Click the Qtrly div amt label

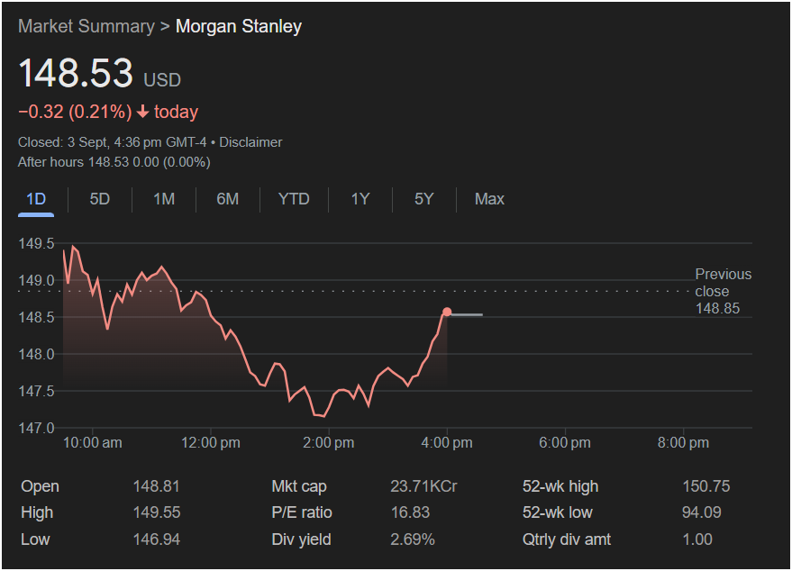coord(566,539)
